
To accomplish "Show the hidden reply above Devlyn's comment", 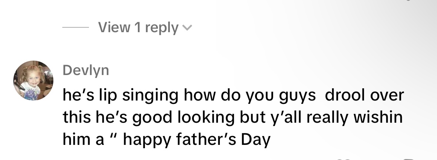I will [x=138, y=28].
